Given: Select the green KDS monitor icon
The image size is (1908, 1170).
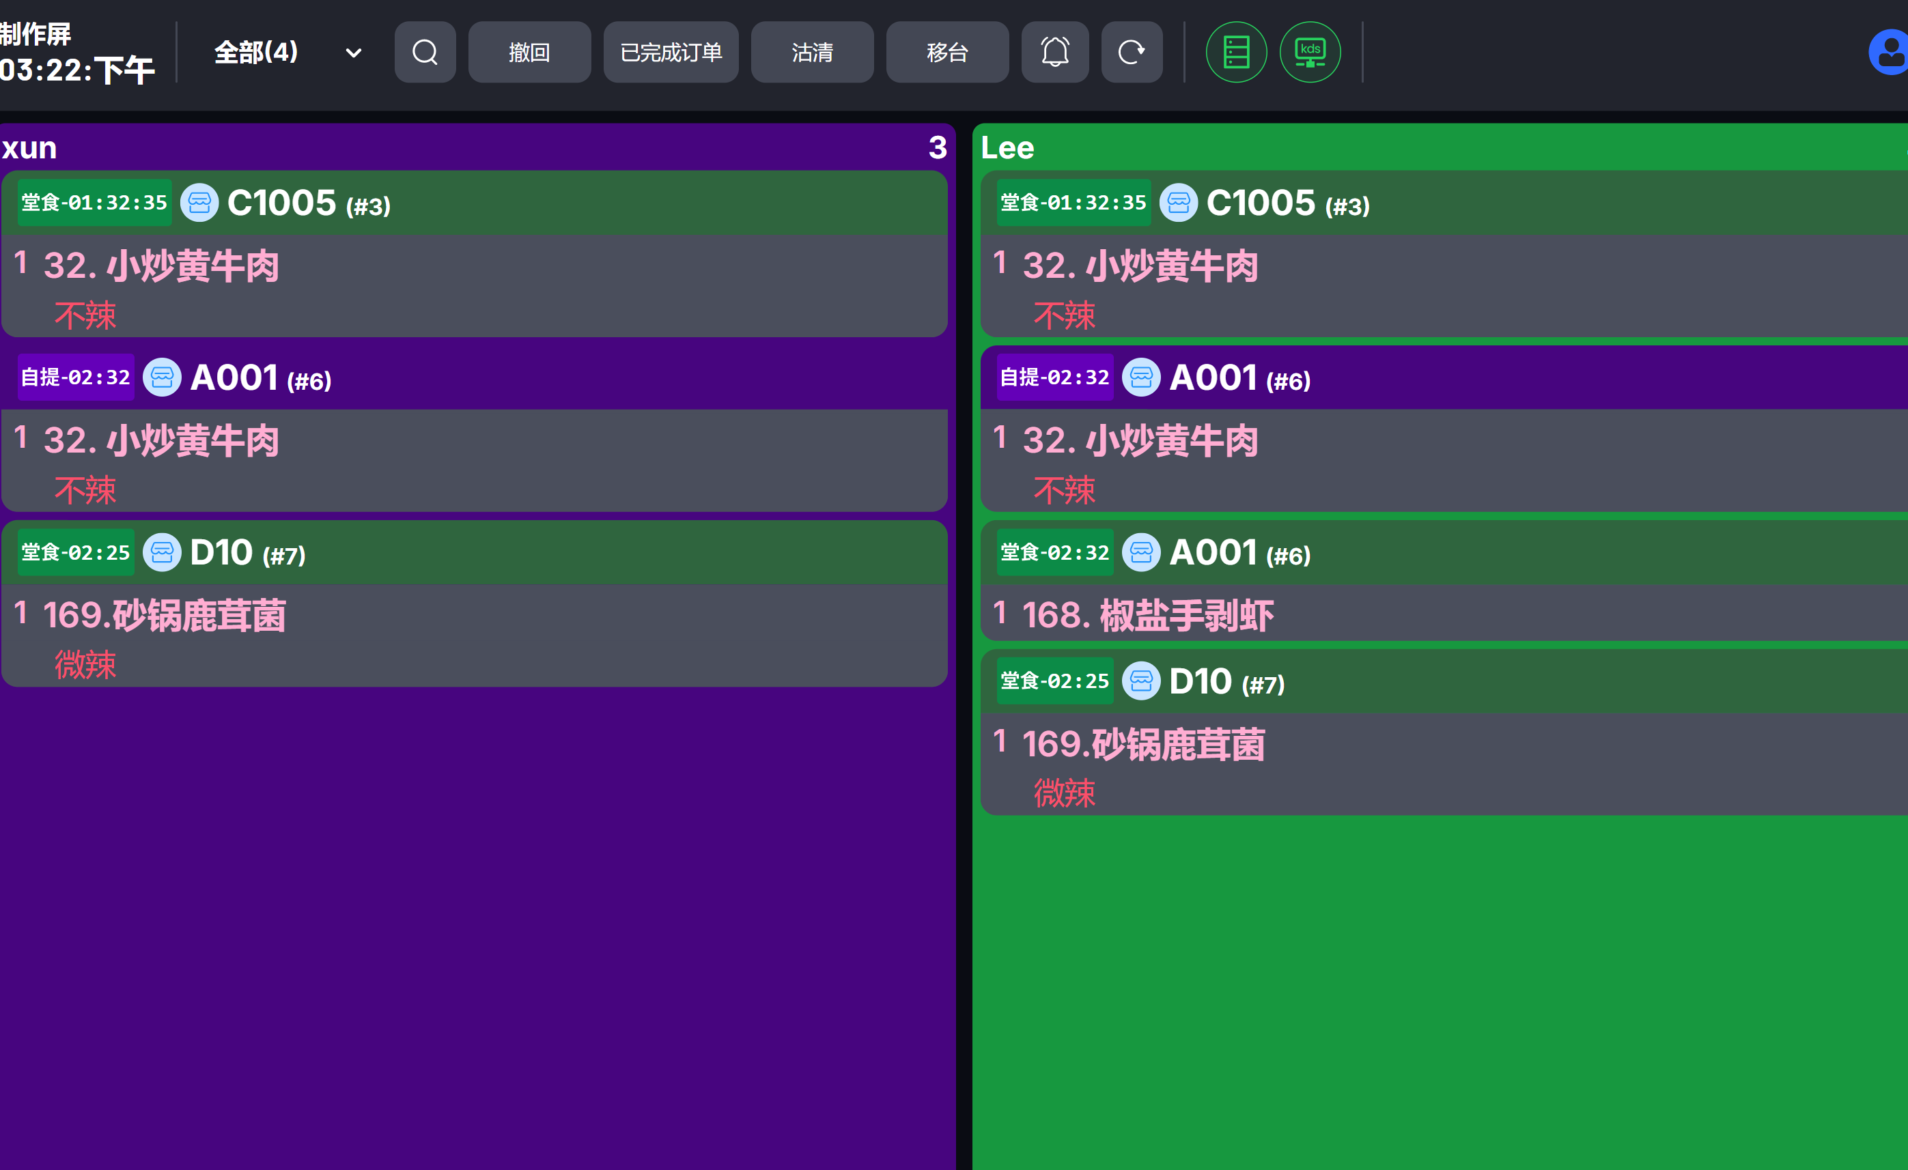Looking at the screenshot, I should [x=1310, y=52].
